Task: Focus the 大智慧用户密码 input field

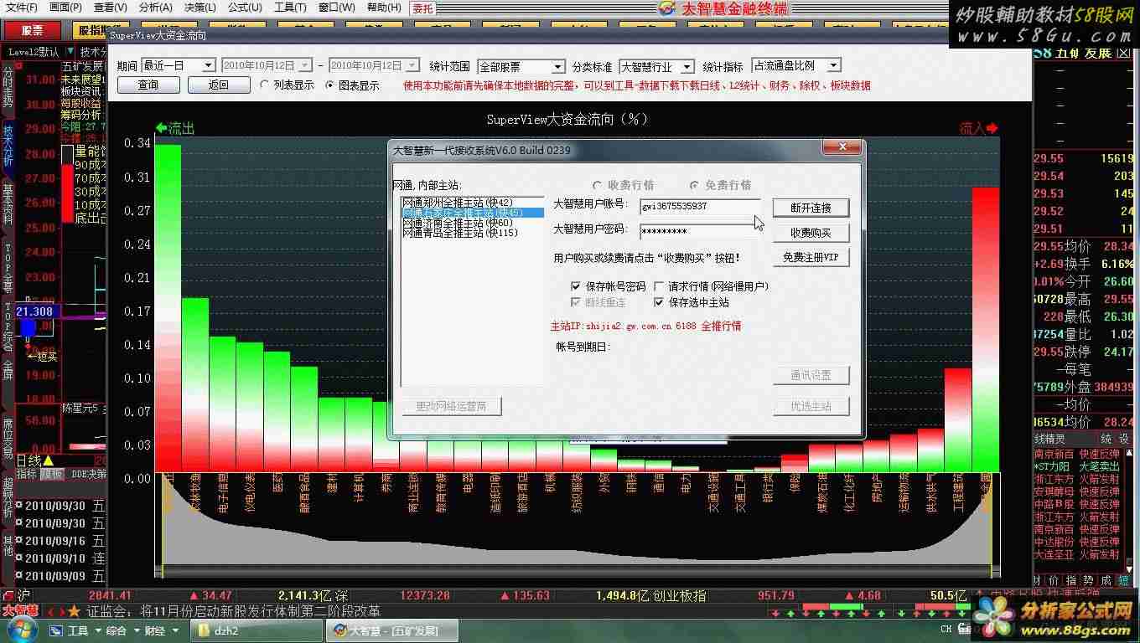Action: 700,231
